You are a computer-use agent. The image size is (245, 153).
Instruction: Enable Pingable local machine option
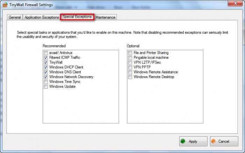pyautogui.click(x=130, y=58)
